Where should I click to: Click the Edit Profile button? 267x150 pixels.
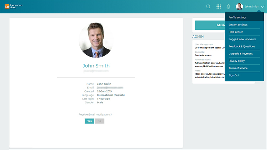210,25
